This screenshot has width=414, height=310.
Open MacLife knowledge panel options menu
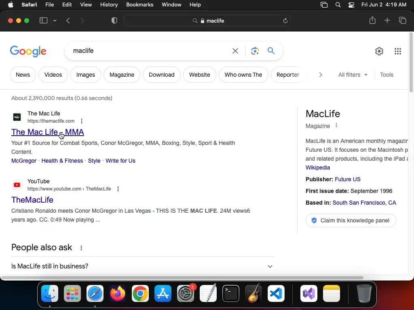coord(336,126)
